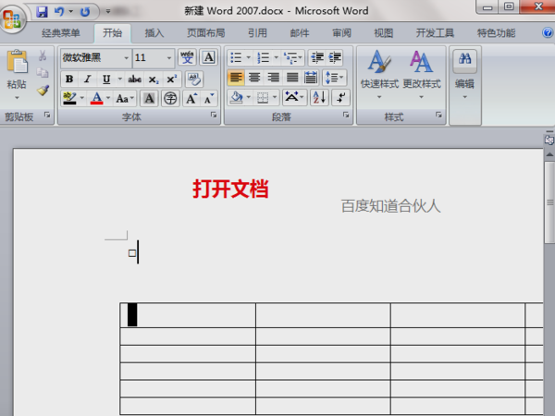Image resolution: width=555 pixels, height=416 pixels.
Task: Switch to the 特色功能 tab
Action: 496,33
